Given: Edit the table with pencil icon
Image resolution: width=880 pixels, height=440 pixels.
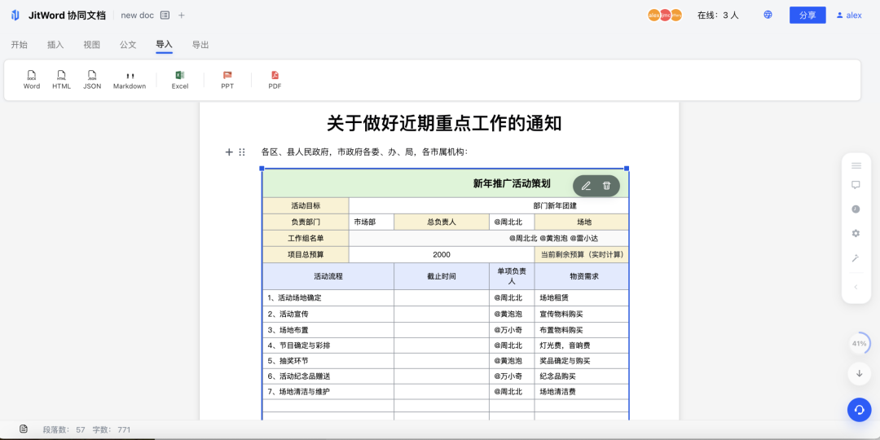Looking at the screenshot, I should (x=586, y=186).
